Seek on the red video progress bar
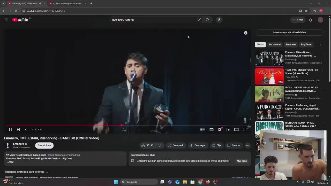 coord(128,125)
